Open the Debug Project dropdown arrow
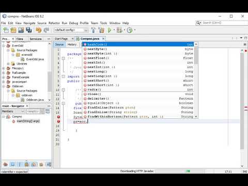 [x=125, y=30]
